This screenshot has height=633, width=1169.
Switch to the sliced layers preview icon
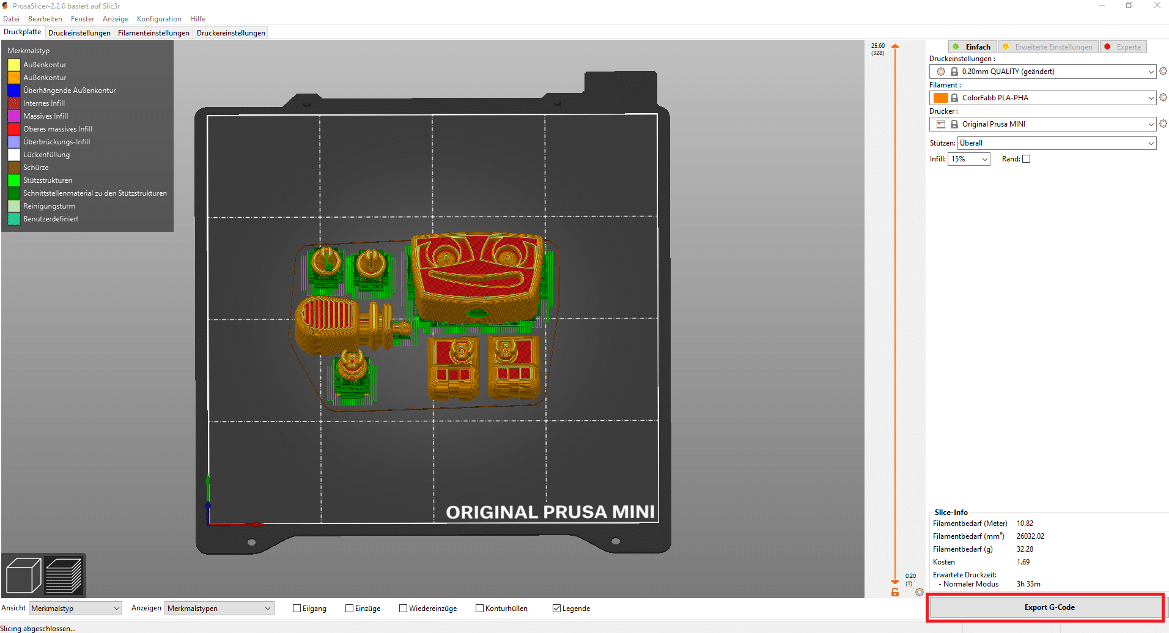tap(64, 576)
